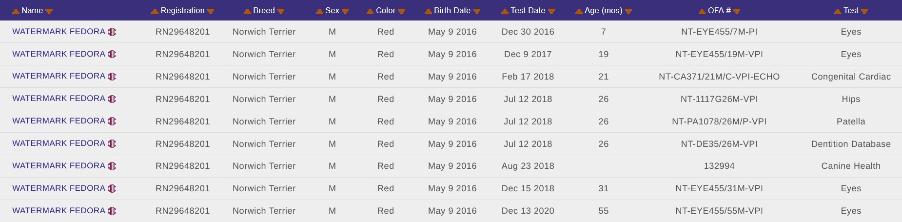Sort Name column ascending with up arrow
Viewport: 902px width, 222px height.
tap(16, 11)
